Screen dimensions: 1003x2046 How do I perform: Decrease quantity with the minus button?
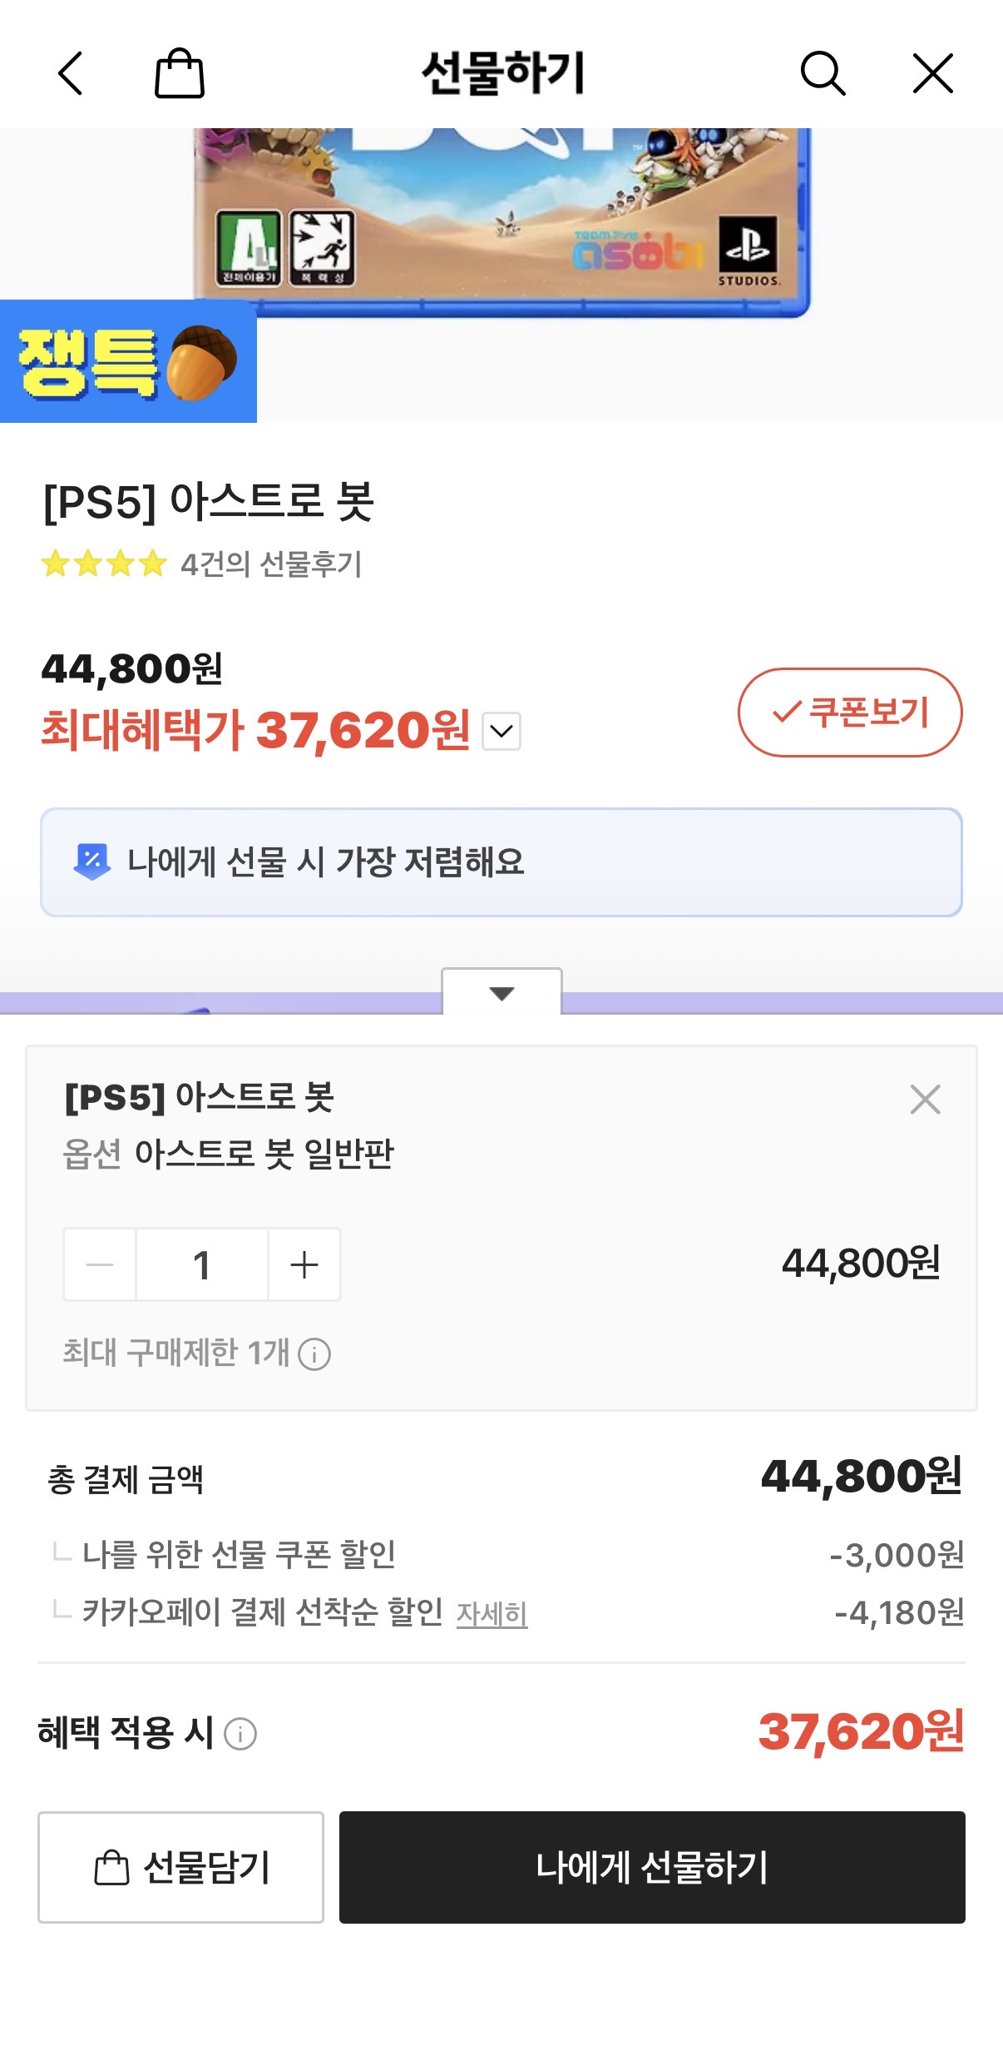click(100, 1265)
